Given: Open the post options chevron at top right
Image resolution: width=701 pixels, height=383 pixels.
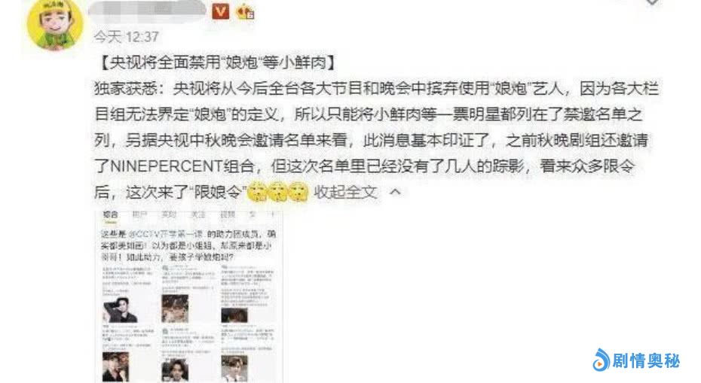Looking at the screenshot, I should [x=652, y=2].
